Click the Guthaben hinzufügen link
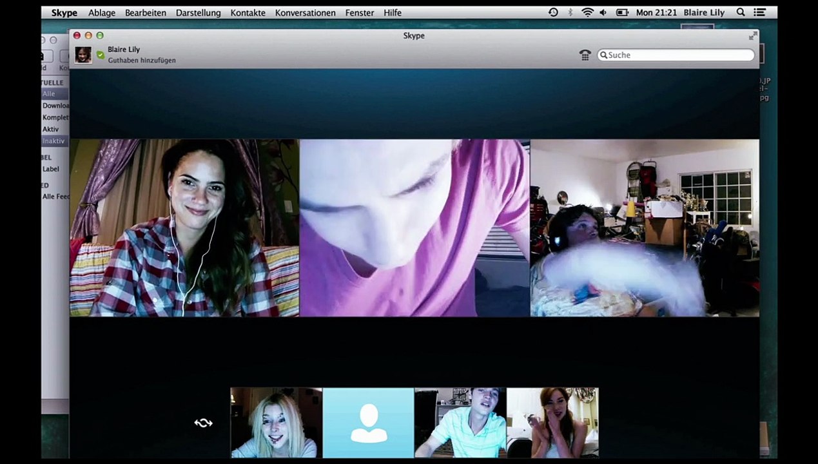 pos(142,61)
